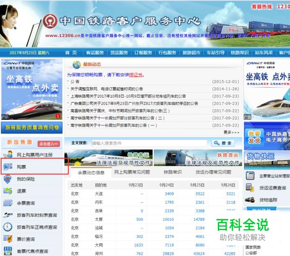Screen dimensions: 290x256
Task: Click the 搜索 button
Action: click(223, 143)
